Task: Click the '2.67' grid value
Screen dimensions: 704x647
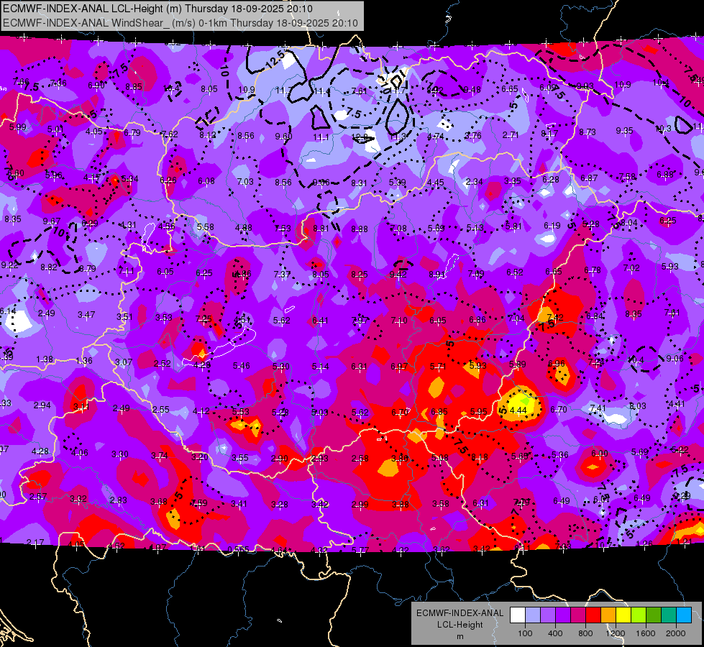Action: pos(38,497)
